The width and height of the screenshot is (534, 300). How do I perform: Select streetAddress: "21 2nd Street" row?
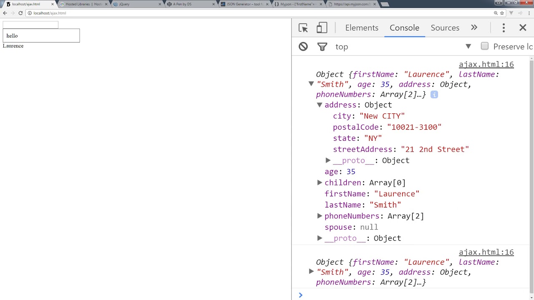coord(401,149)
